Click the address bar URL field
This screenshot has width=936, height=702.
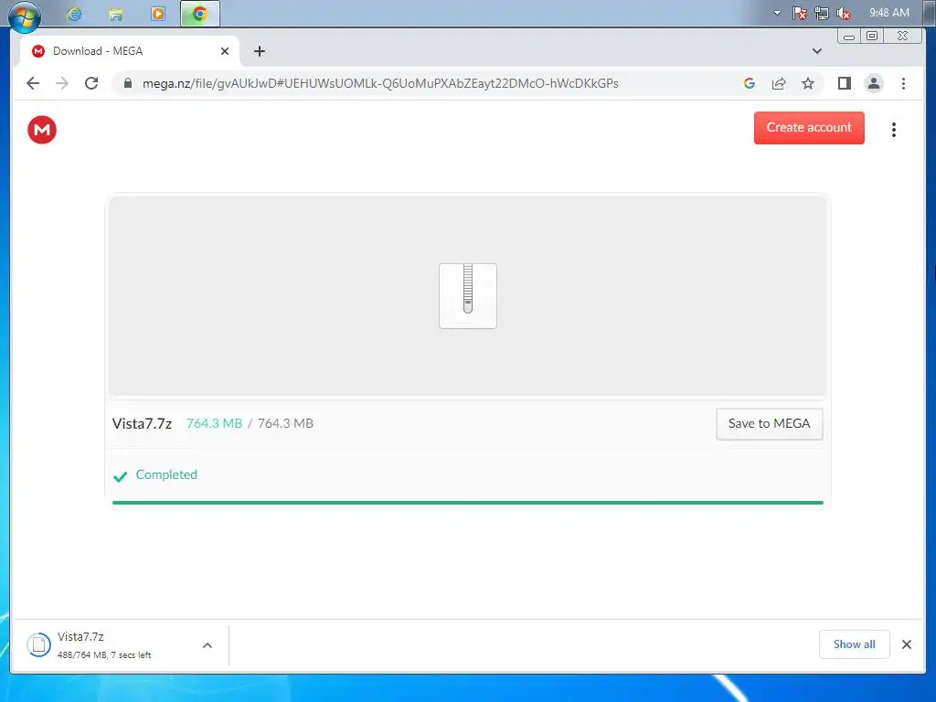click(380, 83)
